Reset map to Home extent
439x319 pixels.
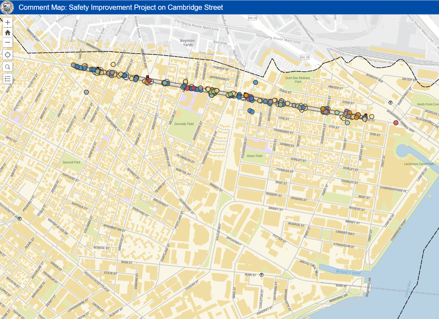click(x=8, y=32)
